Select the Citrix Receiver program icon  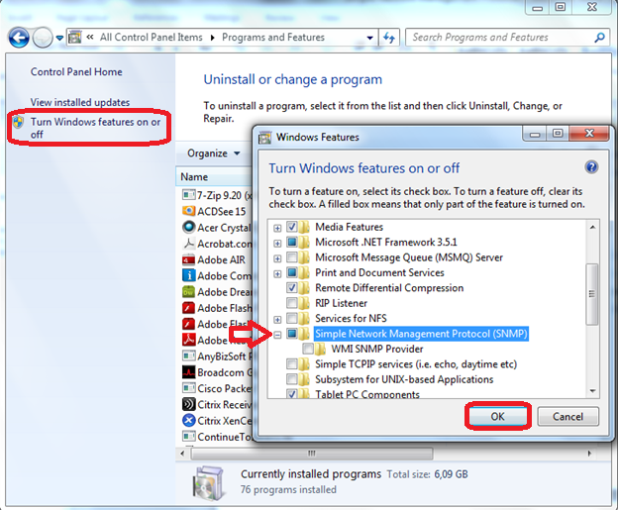pyautogui.click(x=189, y=404)
